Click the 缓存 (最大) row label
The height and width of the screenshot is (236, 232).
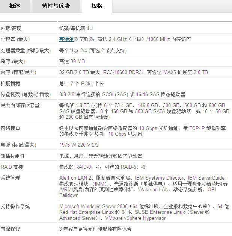(13, 61)
